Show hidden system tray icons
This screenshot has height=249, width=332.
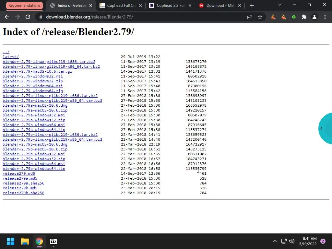pos(275,241)
